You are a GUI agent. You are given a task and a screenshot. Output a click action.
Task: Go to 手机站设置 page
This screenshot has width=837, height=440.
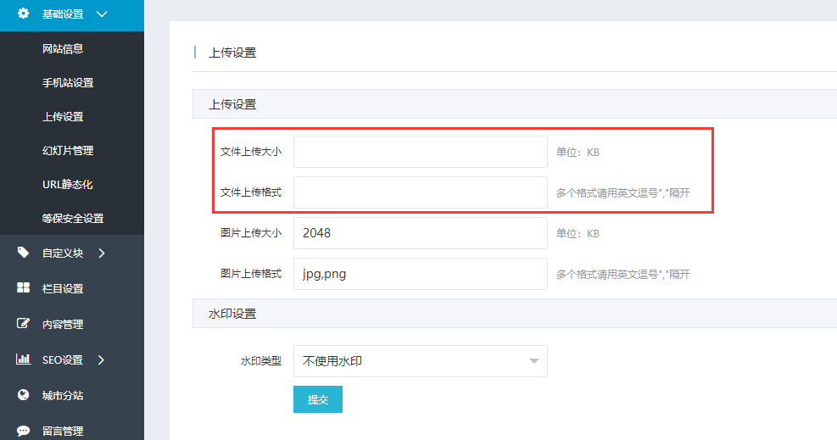(68, 83)
